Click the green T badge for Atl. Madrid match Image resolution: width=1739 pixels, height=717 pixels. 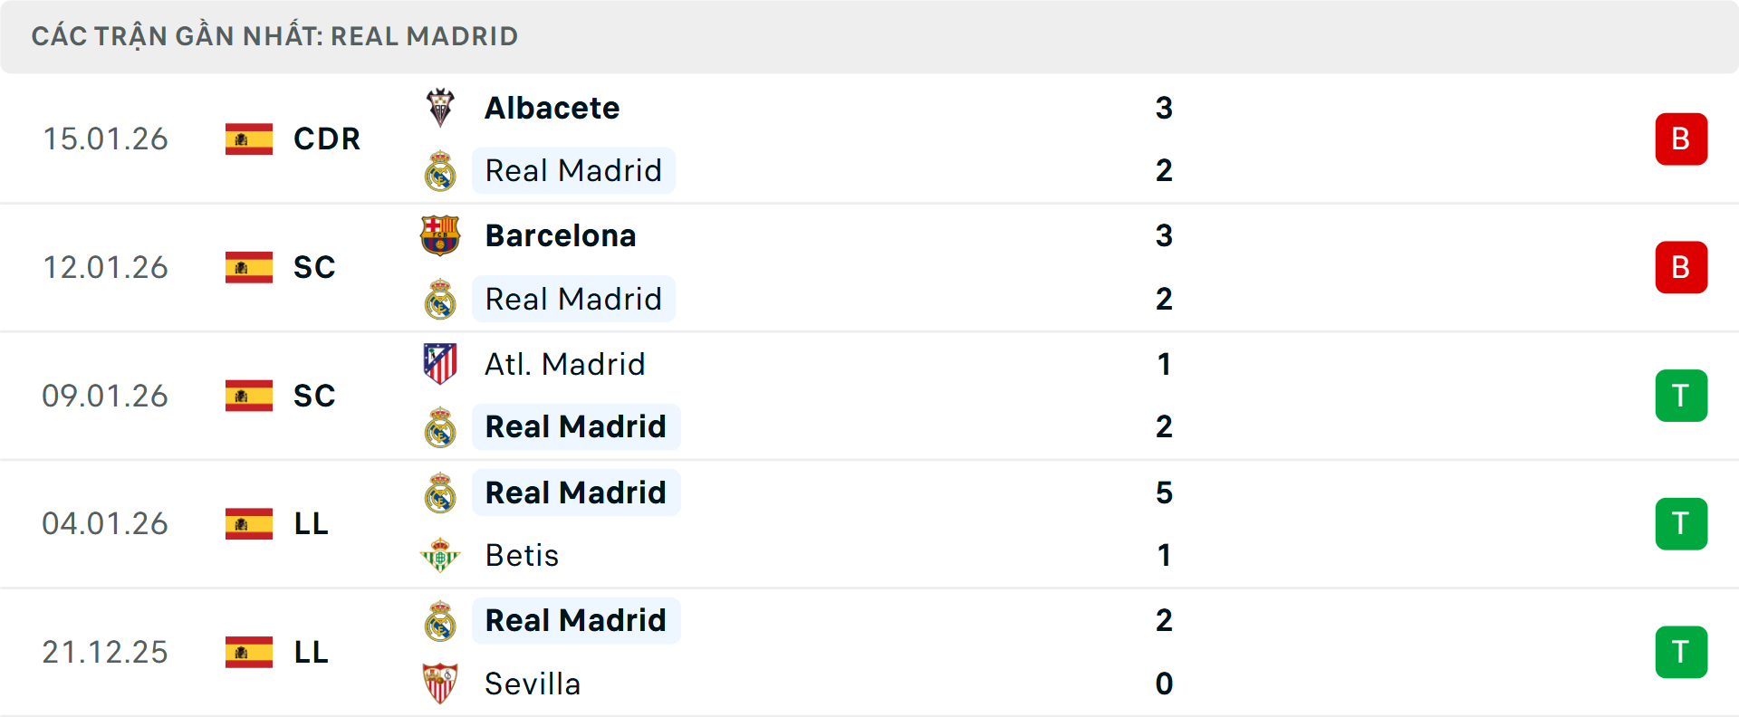click(1681, 395)
